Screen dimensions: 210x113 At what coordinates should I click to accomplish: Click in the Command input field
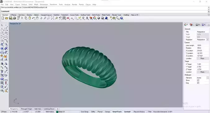(108, 12)
